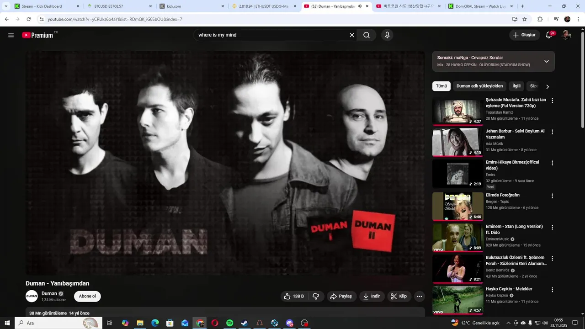Install app icon in address bar
This screenshot has height=329, width=585.
point(515,19)
